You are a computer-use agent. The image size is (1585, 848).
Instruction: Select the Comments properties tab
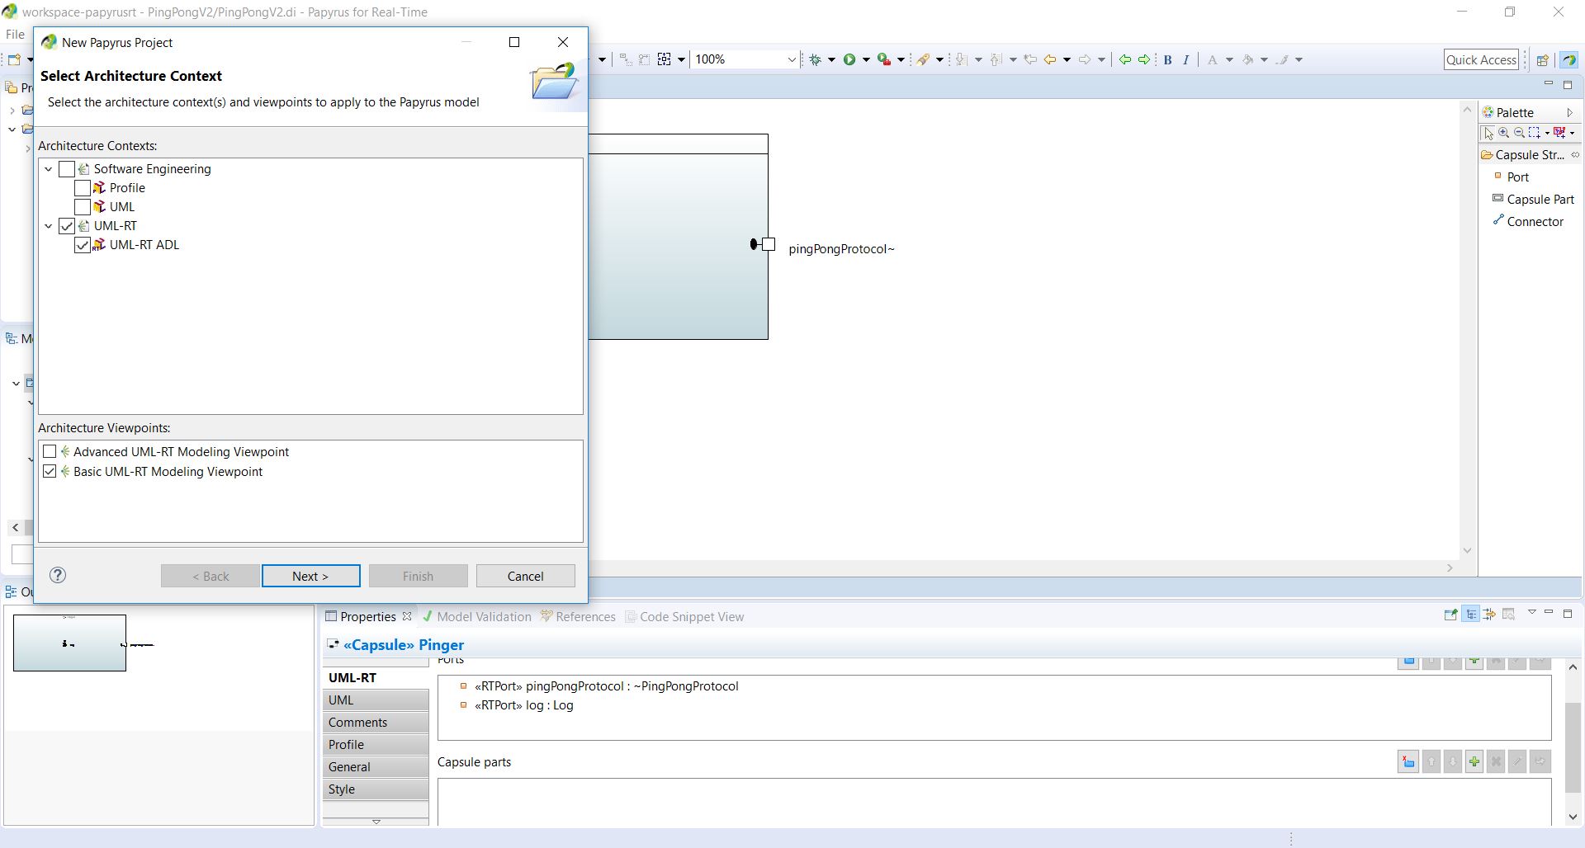376,722
